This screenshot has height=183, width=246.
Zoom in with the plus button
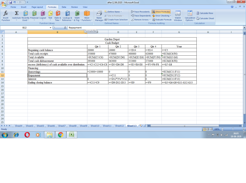click(x=243, y=129)
